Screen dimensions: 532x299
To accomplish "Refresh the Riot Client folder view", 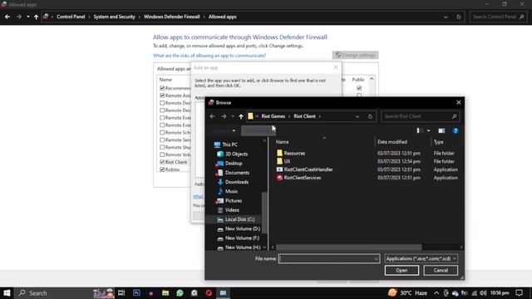I will click(370, 116).
